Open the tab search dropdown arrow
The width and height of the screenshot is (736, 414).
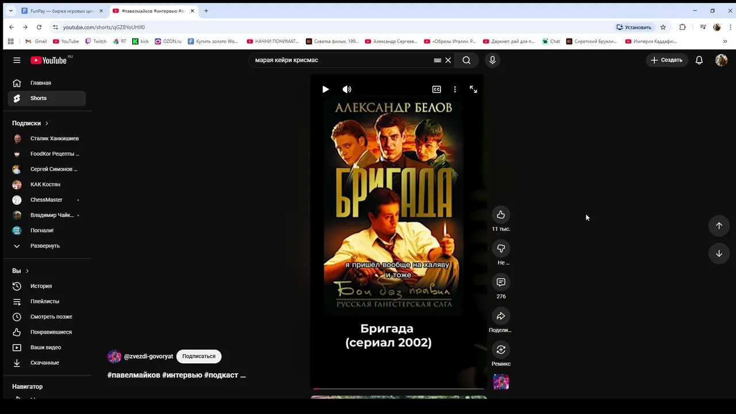10,11
